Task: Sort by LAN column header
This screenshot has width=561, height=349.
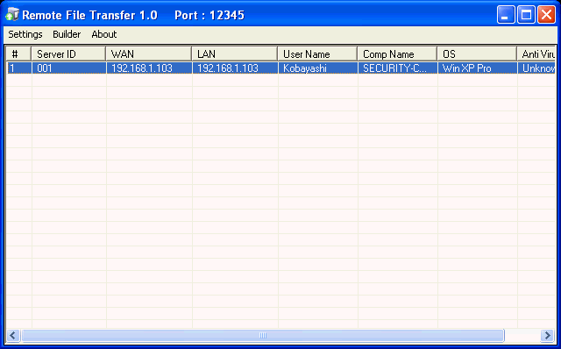Action: [x=235, y=54]
